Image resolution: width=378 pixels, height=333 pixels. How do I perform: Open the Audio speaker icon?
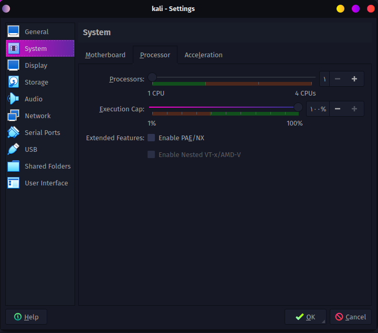coord(14,99)
